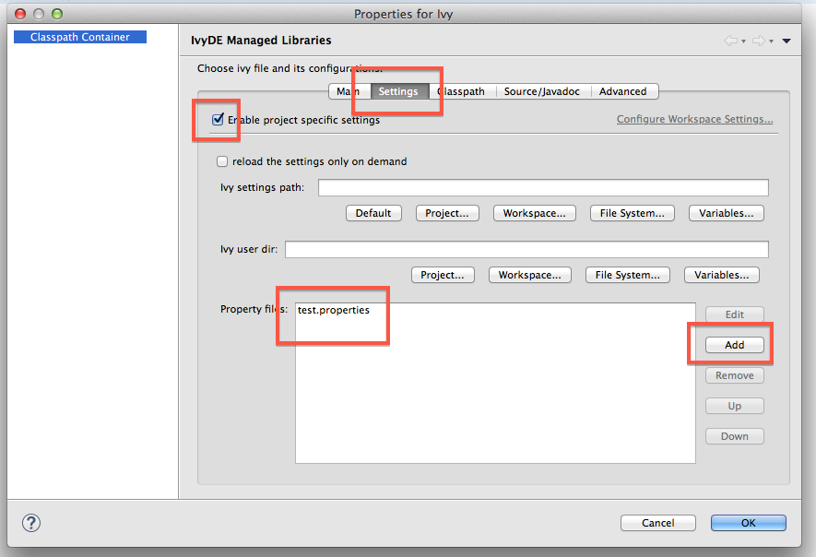The width and height of the screenshot is (816, 557).
Task: Select test.properties in the property files list
Action: point(334,310)
